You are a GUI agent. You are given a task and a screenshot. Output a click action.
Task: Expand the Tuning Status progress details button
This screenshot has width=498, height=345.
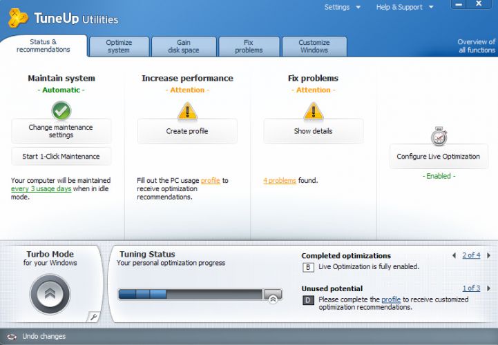coord(273,296)
